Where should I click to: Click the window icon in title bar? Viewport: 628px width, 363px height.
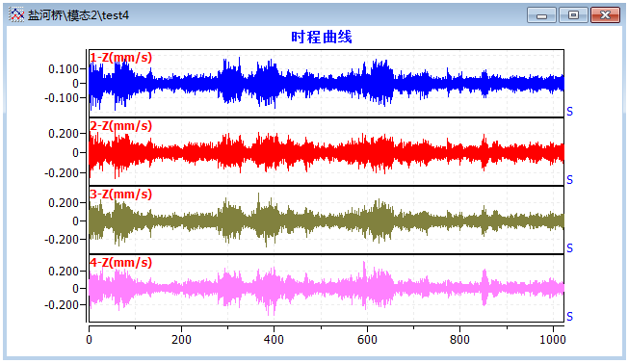point(16,15)
